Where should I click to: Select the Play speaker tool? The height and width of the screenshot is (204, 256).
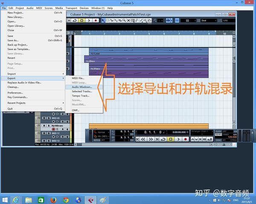click(x=145, y=20)
